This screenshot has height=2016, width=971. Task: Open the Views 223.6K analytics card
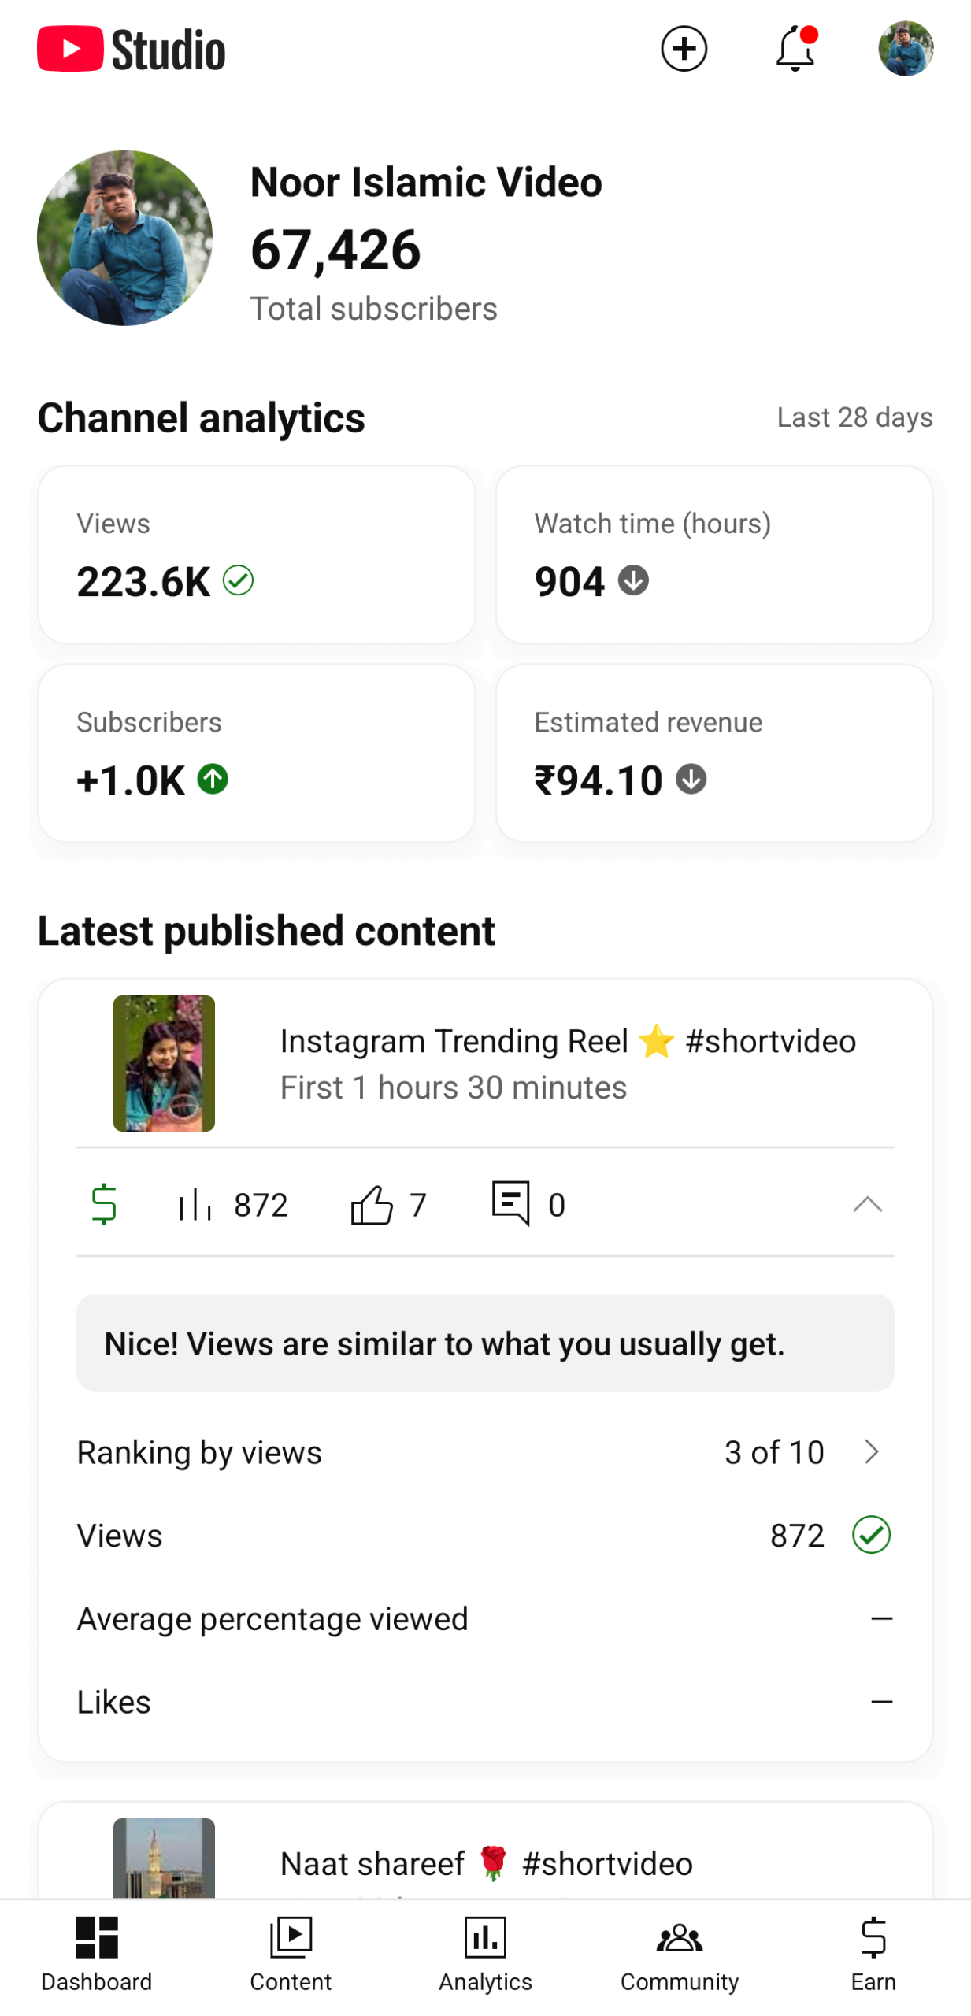coord(257,554)
